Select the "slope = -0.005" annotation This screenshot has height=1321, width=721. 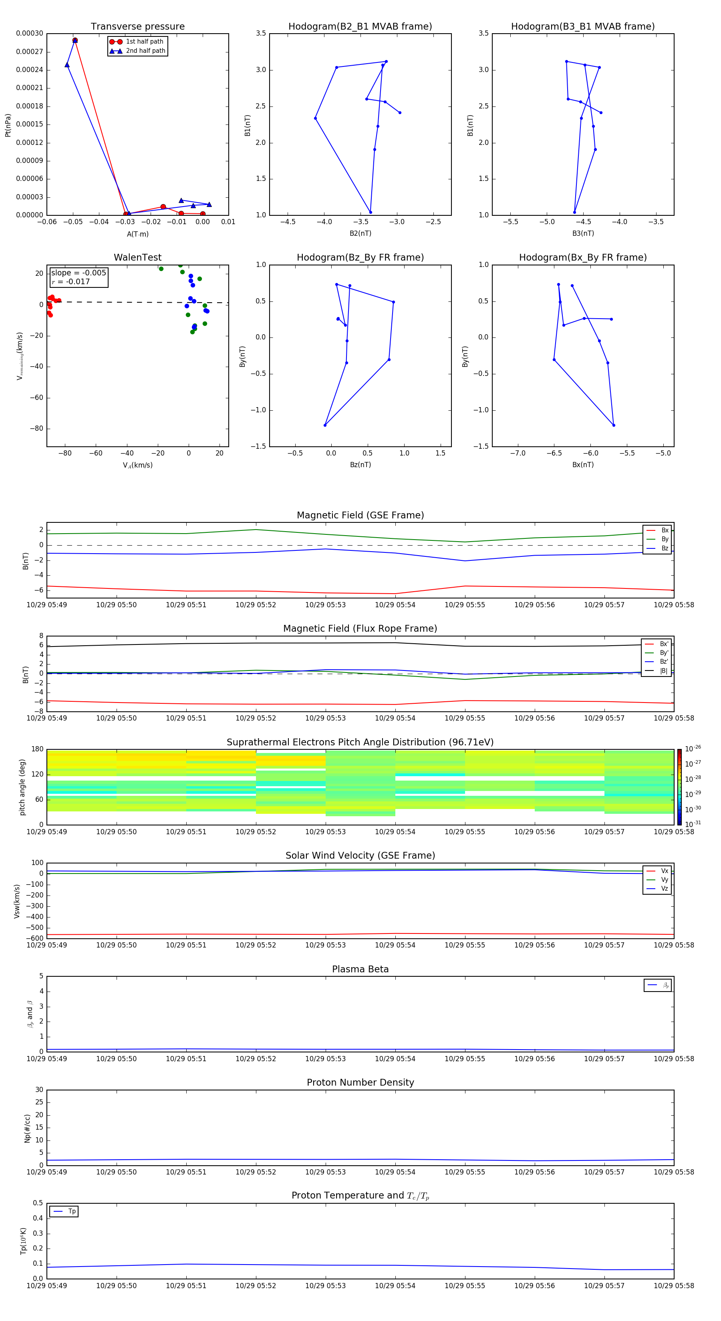pyautogui.click(x=79, y=273)
